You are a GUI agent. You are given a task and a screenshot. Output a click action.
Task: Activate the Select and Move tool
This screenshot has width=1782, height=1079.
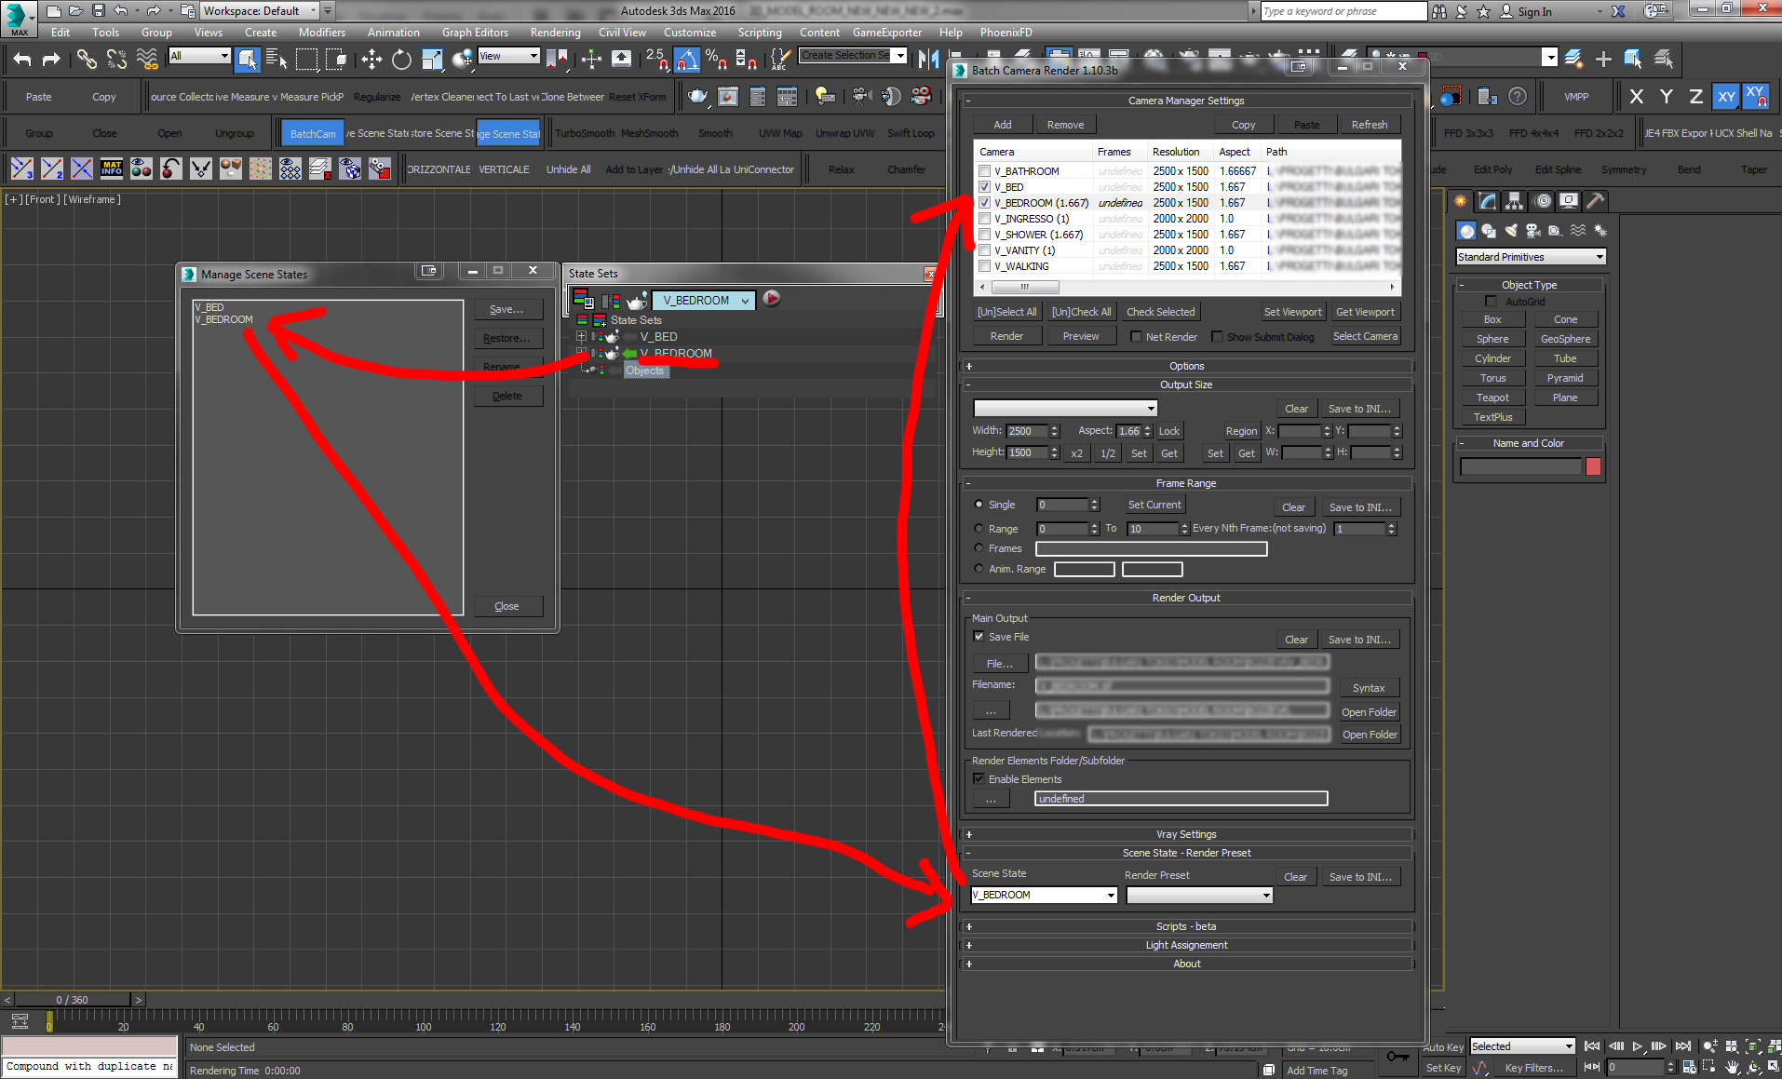371,60
